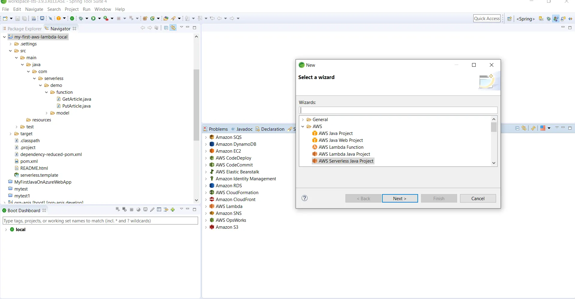The width and height of the screenshot is (575, 299).
Task: Select GetArticle.java in Navigator
Action: [x=74, y=99]
